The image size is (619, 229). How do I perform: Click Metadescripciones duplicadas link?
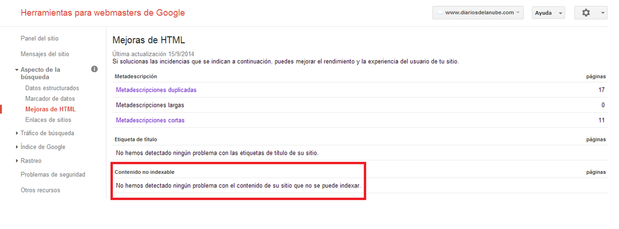156,90
